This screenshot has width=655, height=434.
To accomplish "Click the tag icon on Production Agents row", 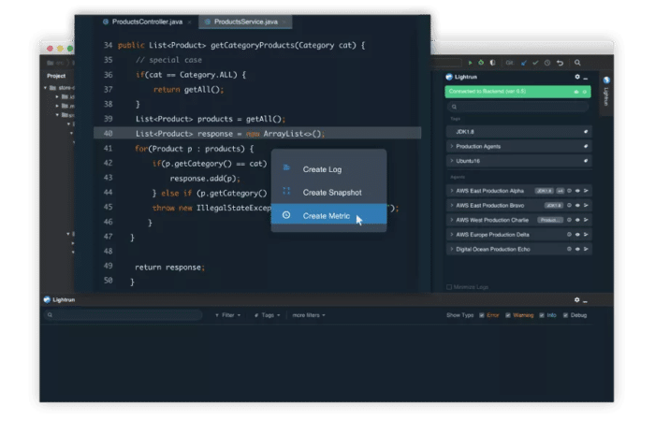I will (586, 146).
